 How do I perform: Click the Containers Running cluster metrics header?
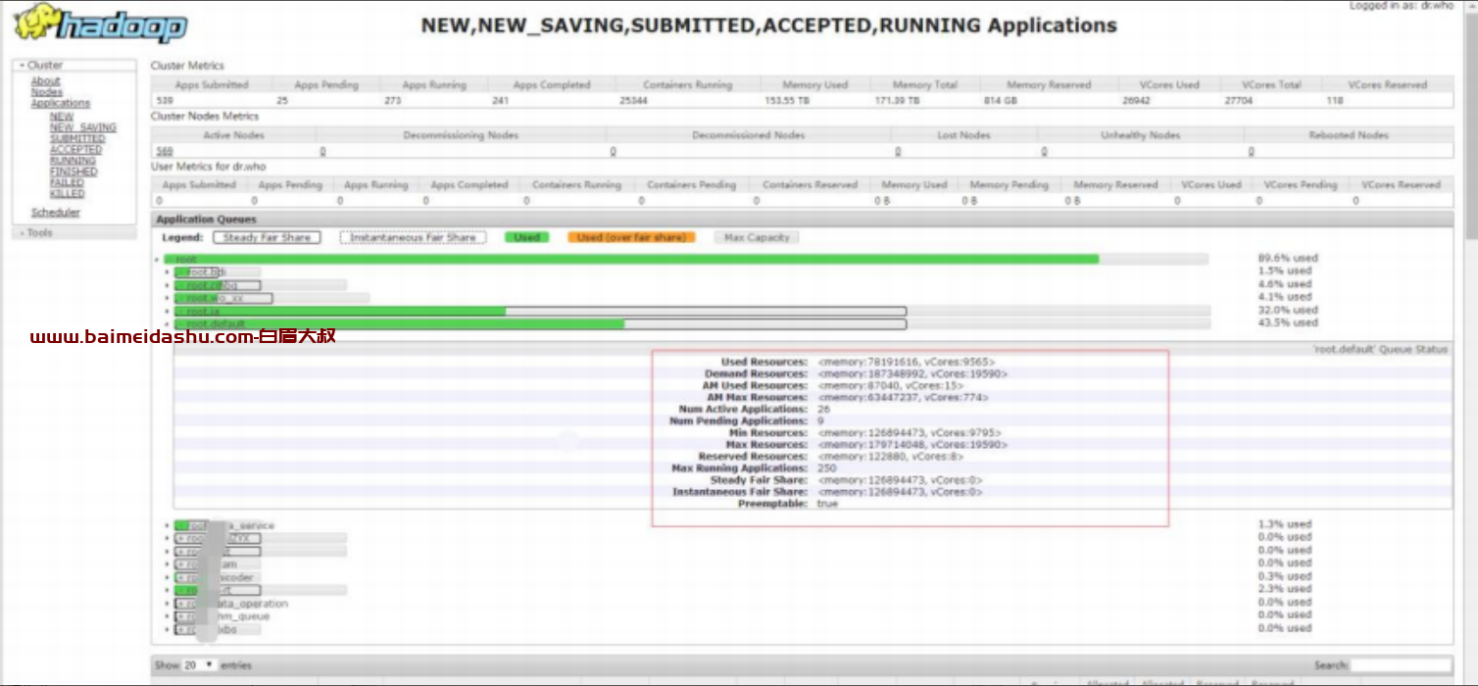(x=687, y=85)
